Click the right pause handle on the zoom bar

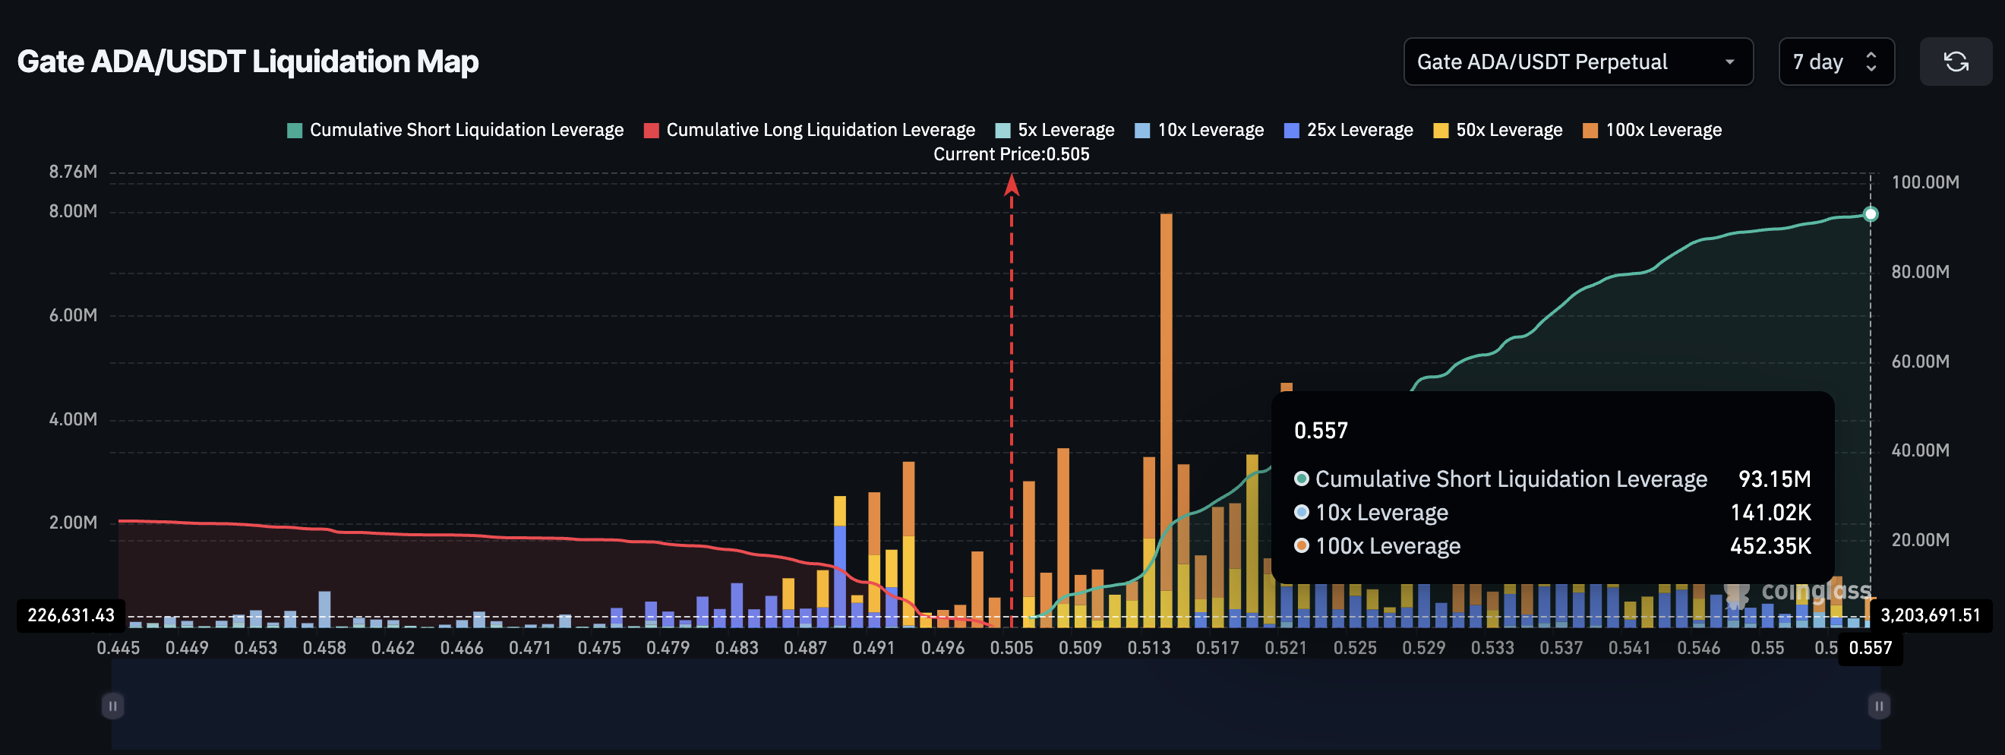point(1878,706)
